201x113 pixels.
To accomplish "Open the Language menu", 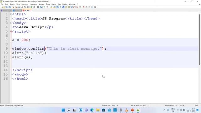I will tap(33, 4).
